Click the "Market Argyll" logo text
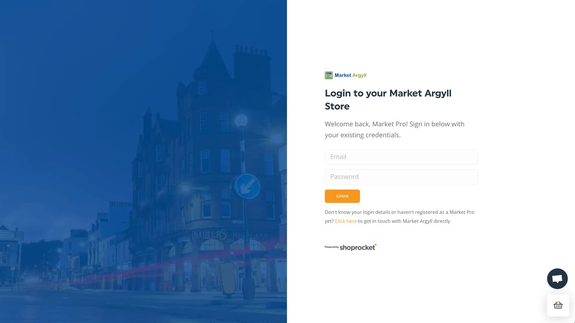This screenshot has width=575, height=323. click(x=350, y=75)
